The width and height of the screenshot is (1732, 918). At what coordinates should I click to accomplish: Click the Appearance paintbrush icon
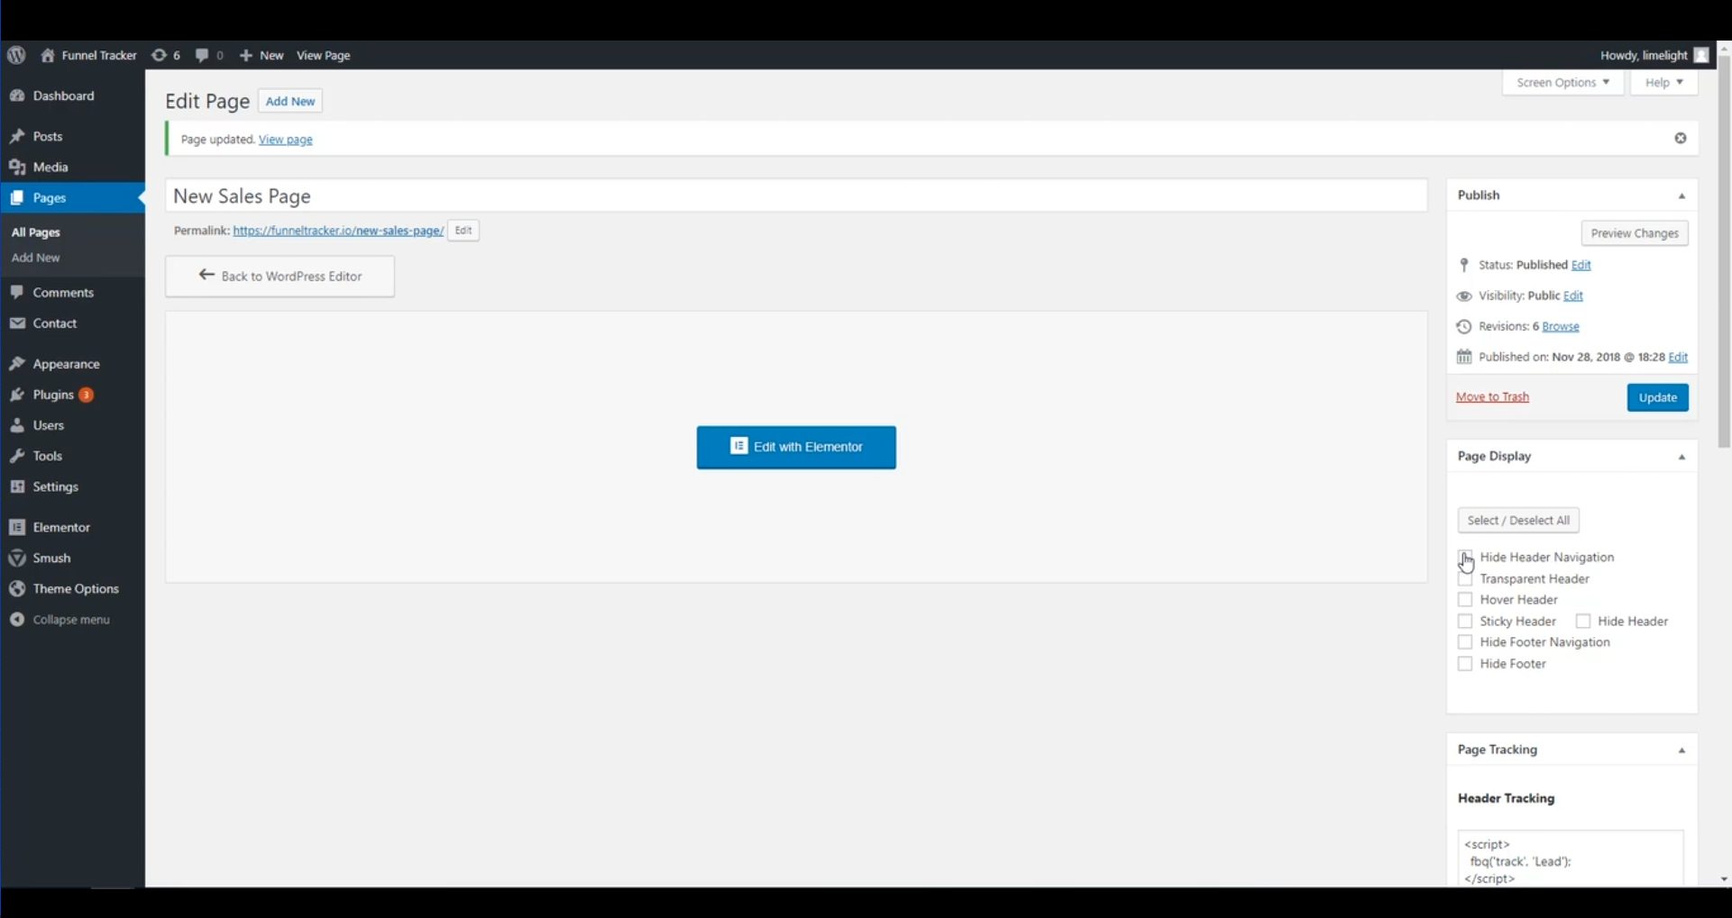(17, 364)
